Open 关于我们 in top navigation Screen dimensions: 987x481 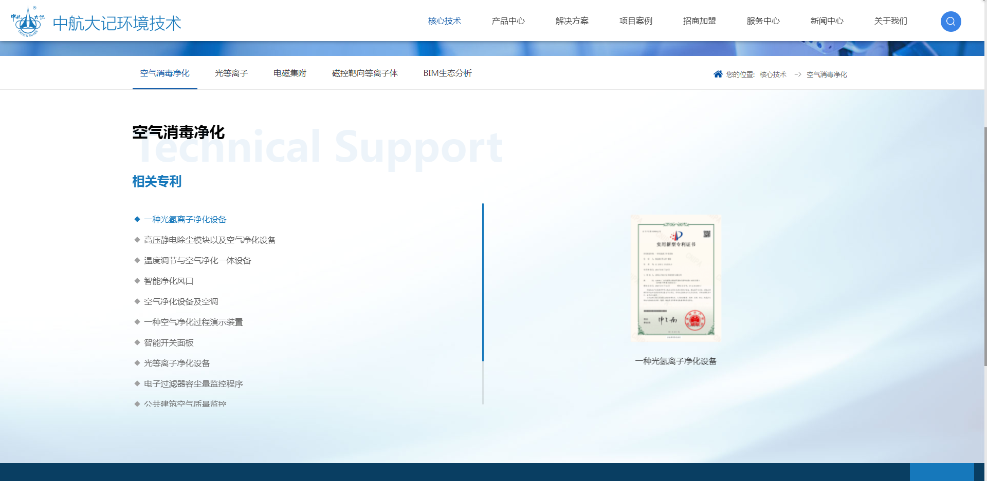click(x=890, y=21)
